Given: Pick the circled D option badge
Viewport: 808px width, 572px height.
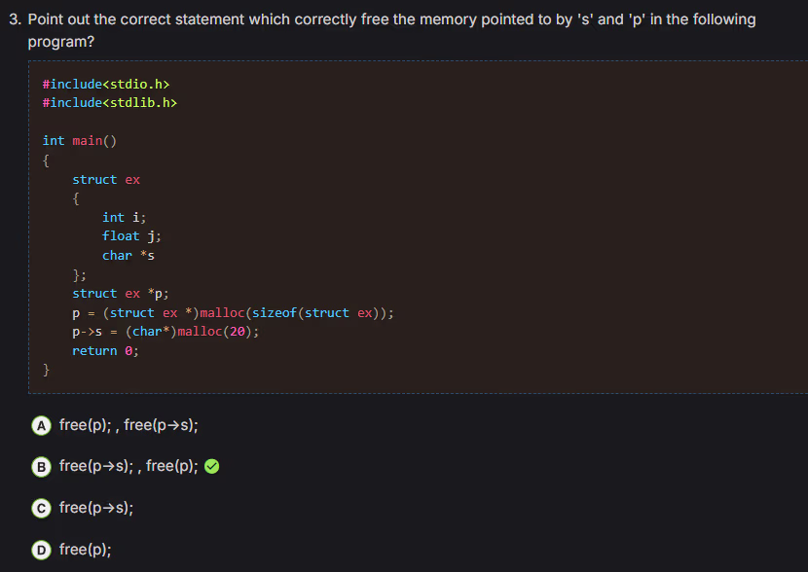Looking at the screenshot, I should coord(41,550).
